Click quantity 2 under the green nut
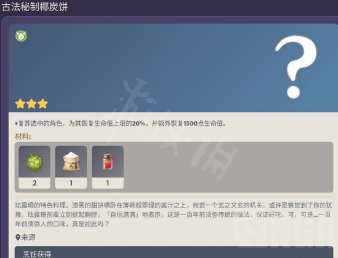 point(35,183)
